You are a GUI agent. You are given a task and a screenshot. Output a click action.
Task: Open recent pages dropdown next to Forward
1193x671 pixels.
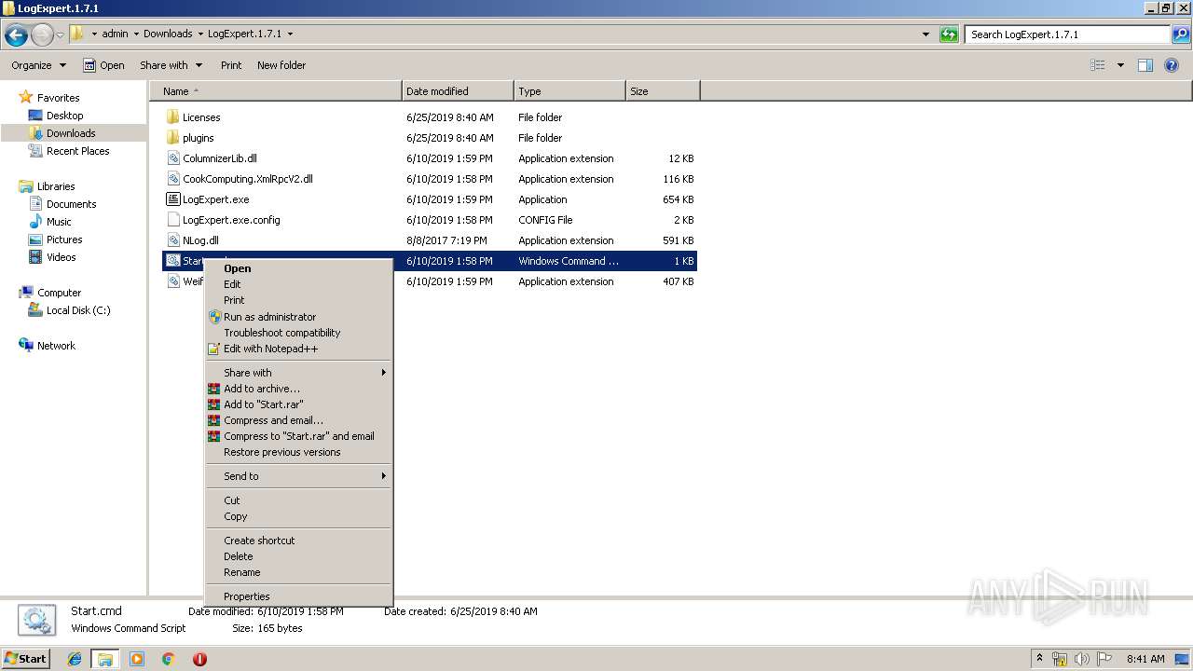60,35
